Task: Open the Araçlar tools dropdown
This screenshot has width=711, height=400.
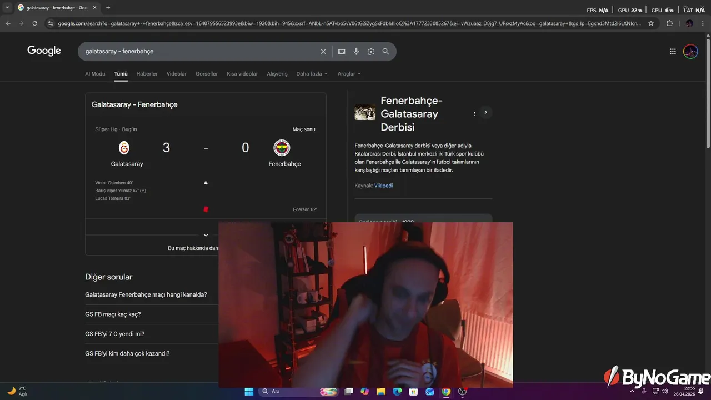Action: (349, 74)
